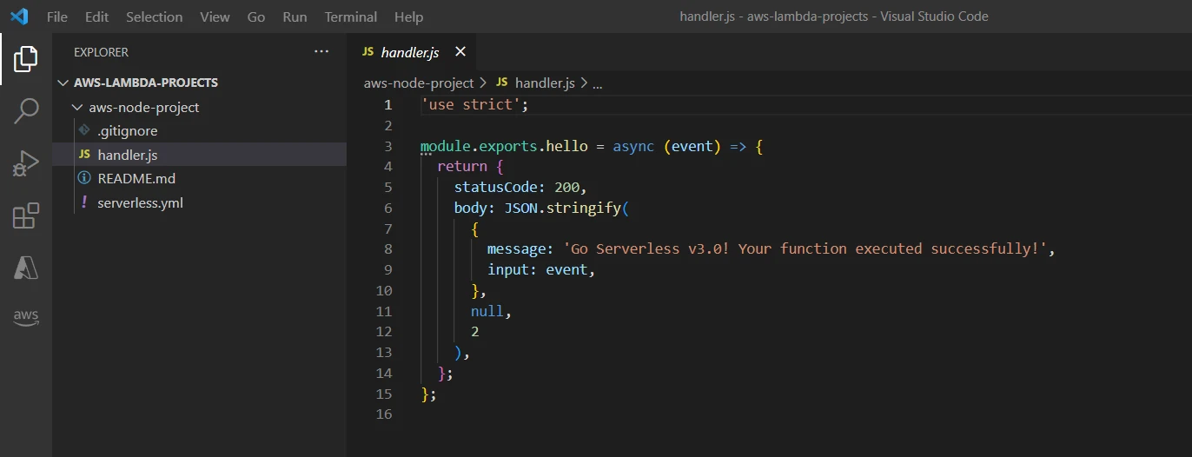Open the Explorer view in activity bar
Viewport: 1192px width, 457px height.
tap(26, 59)
